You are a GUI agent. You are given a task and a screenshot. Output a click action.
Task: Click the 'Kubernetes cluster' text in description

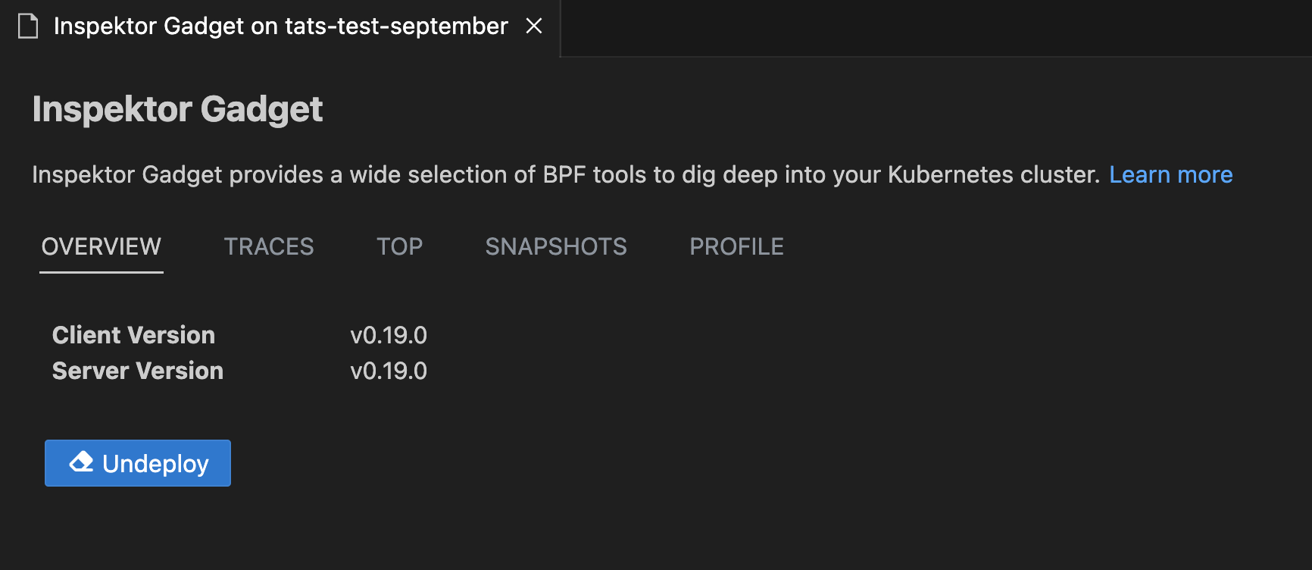pos(993,174)
